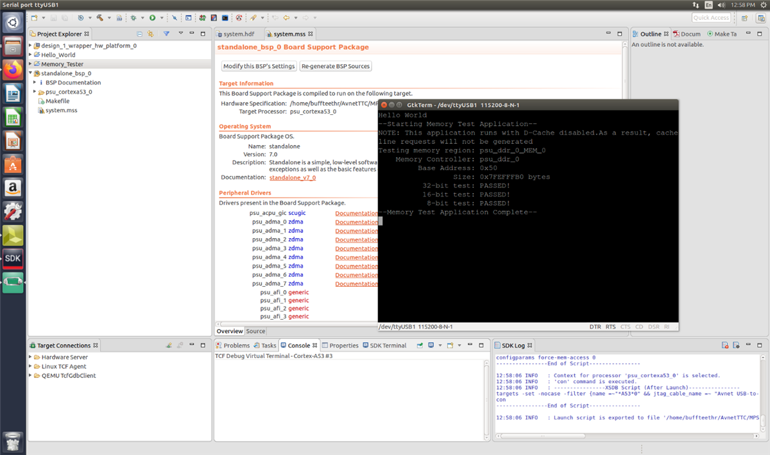Expand the Hello_World project tree
Image resolution: width=770 pixels, height=455 pixels.
pos(31,55)
